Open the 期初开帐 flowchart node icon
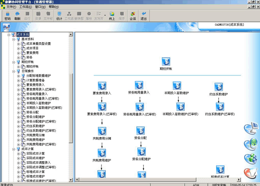This screenshot has width=260, height=186. pos(166,62)
